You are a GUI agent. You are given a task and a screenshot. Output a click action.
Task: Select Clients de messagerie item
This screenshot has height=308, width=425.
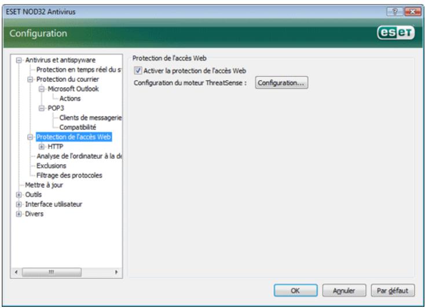click(x=90, y=118)
